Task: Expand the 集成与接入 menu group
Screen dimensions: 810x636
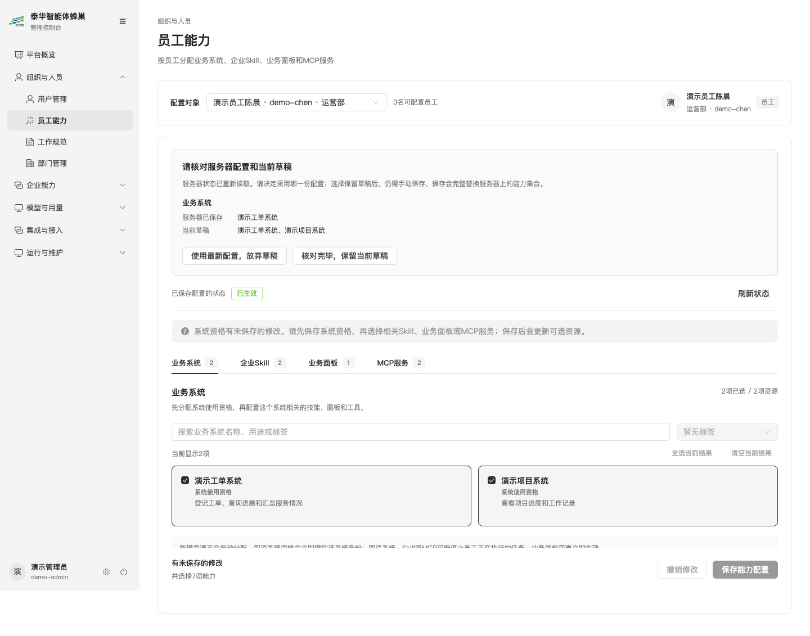Action: 123,230
